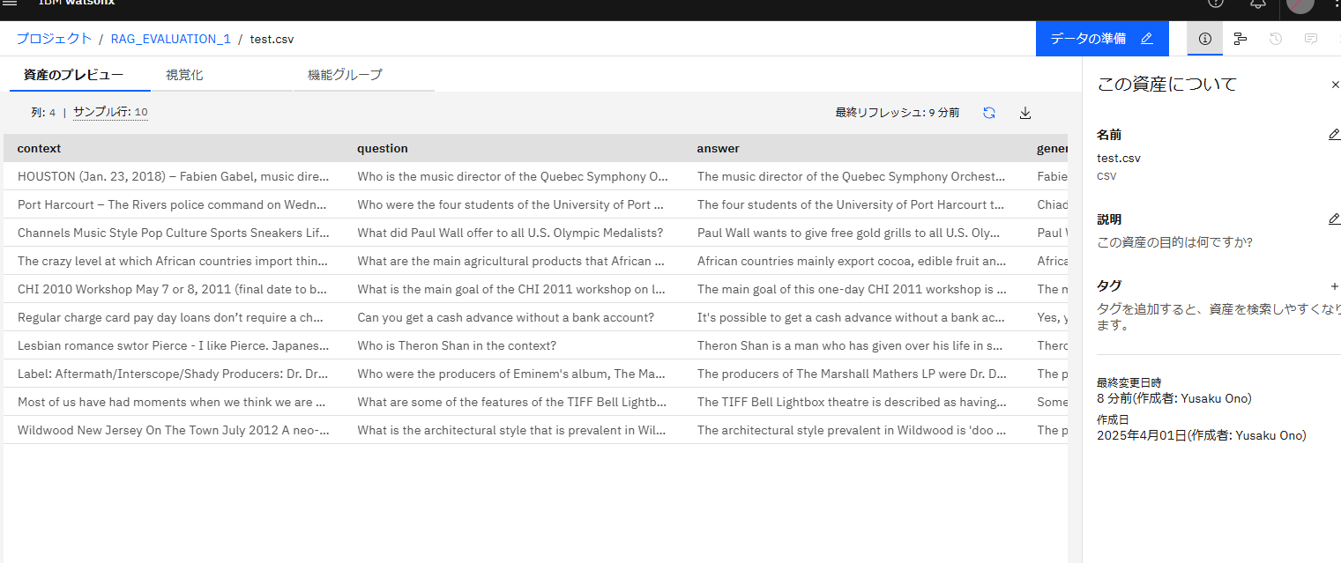Select the 'question' column header
1341x563 pixels.
[x=513, y=148]
